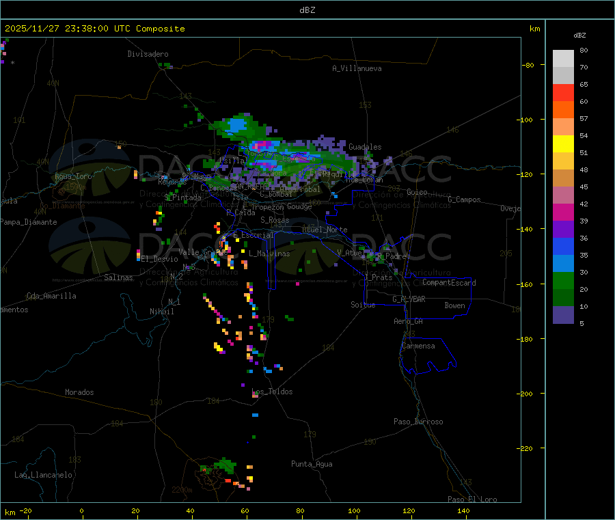
Task: Click the blue 36 dBZ legend swatch
Action: tap(563, 246)
